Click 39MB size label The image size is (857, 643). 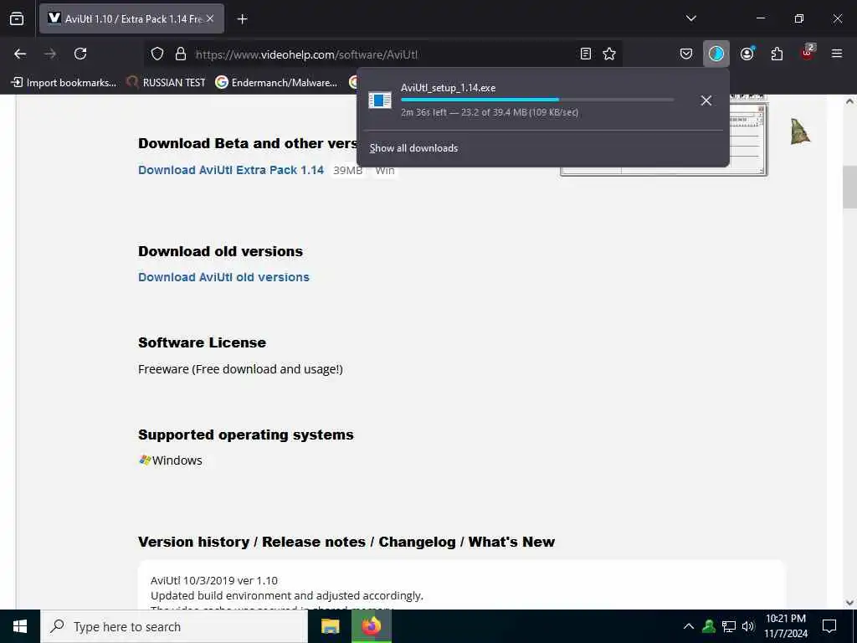[347, 170]
